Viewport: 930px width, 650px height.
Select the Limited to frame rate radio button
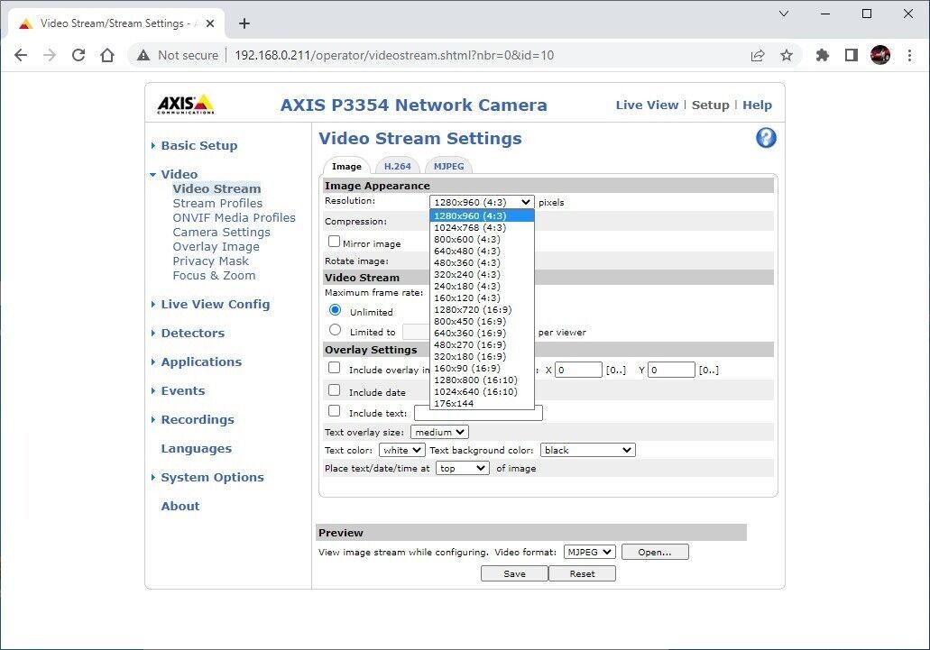(x=336, y=330)
